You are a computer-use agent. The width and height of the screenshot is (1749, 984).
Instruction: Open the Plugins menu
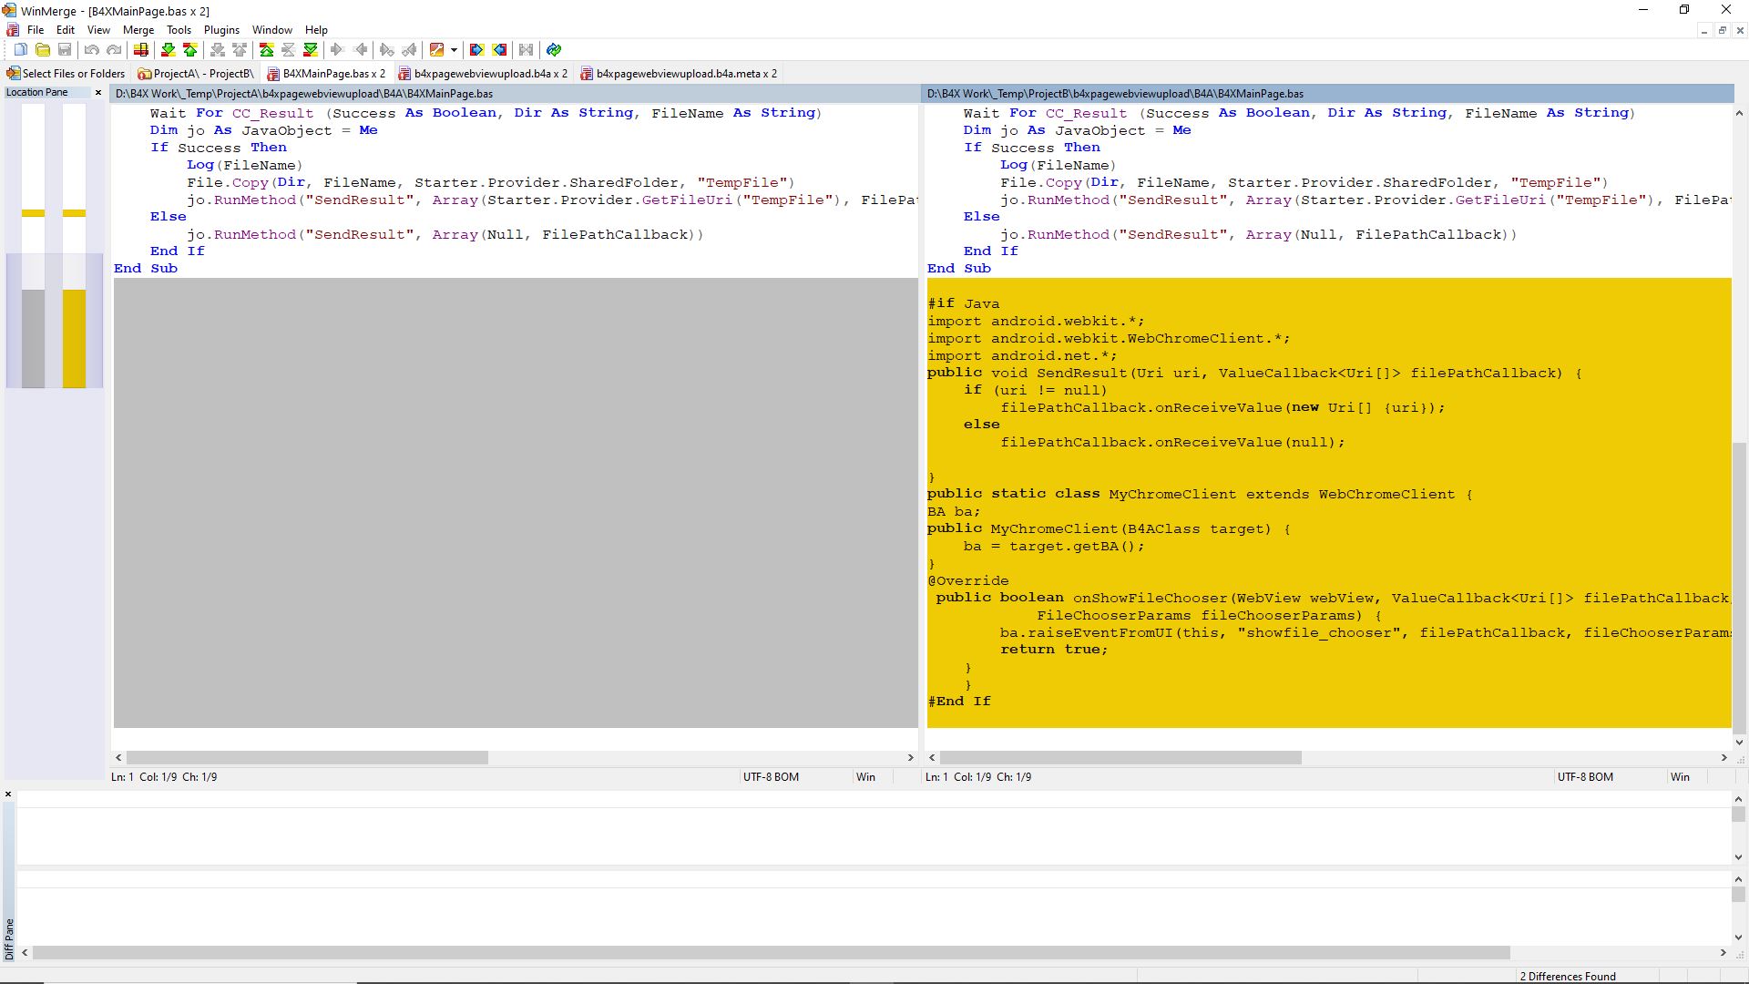coord(221,30)
